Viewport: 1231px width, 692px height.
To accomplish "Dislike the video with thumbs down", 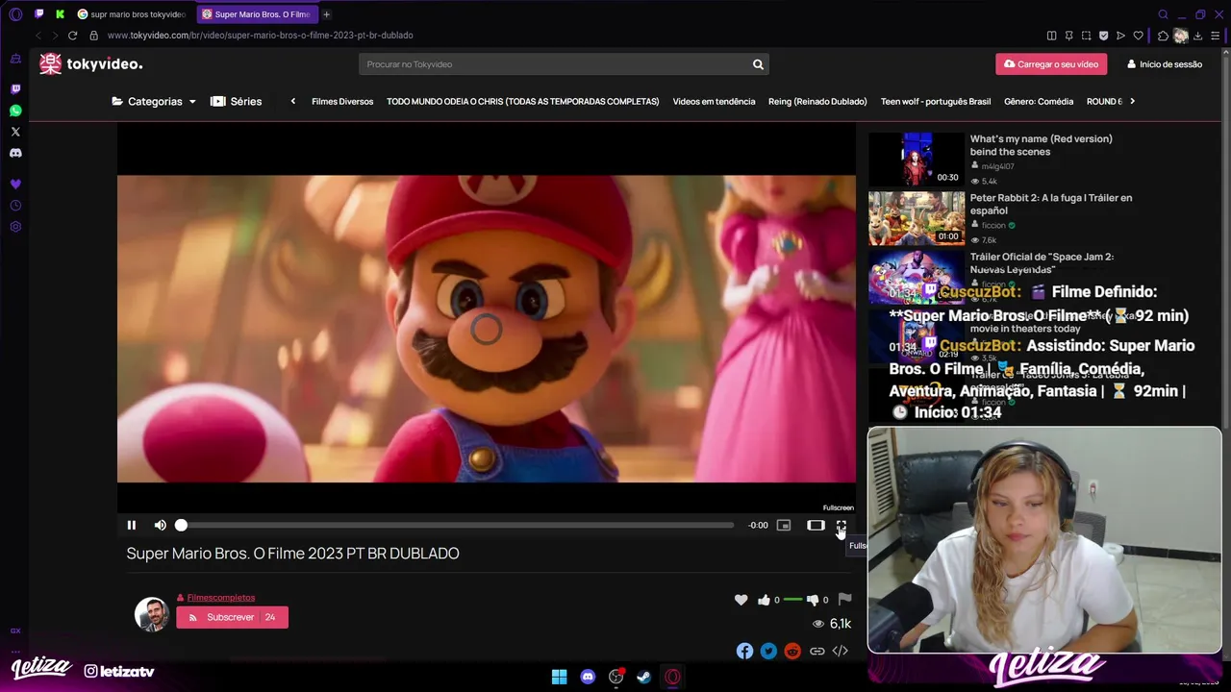I will (x=813, y=600).
